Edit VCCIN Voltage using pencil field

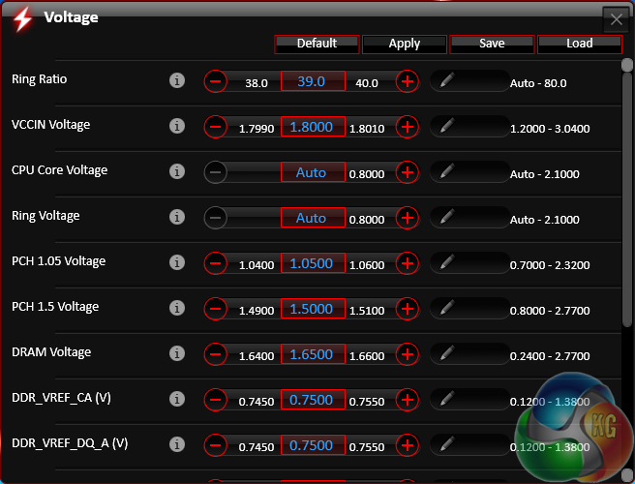[x=469, y=126]
